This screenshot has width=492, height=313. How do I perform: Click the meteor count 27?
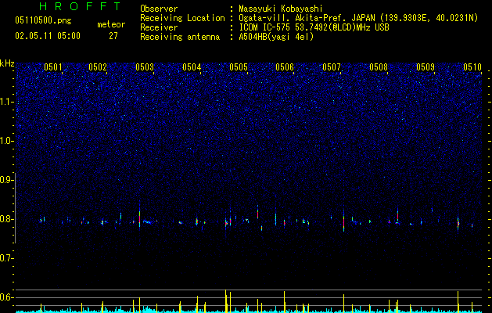113,36
